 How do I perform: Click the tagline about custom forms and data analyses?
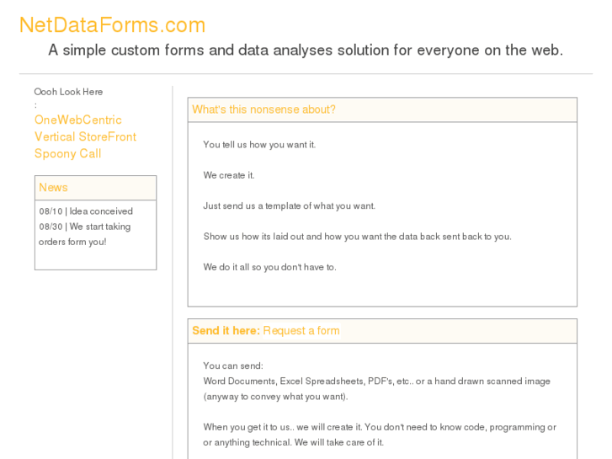coord(305,50)
